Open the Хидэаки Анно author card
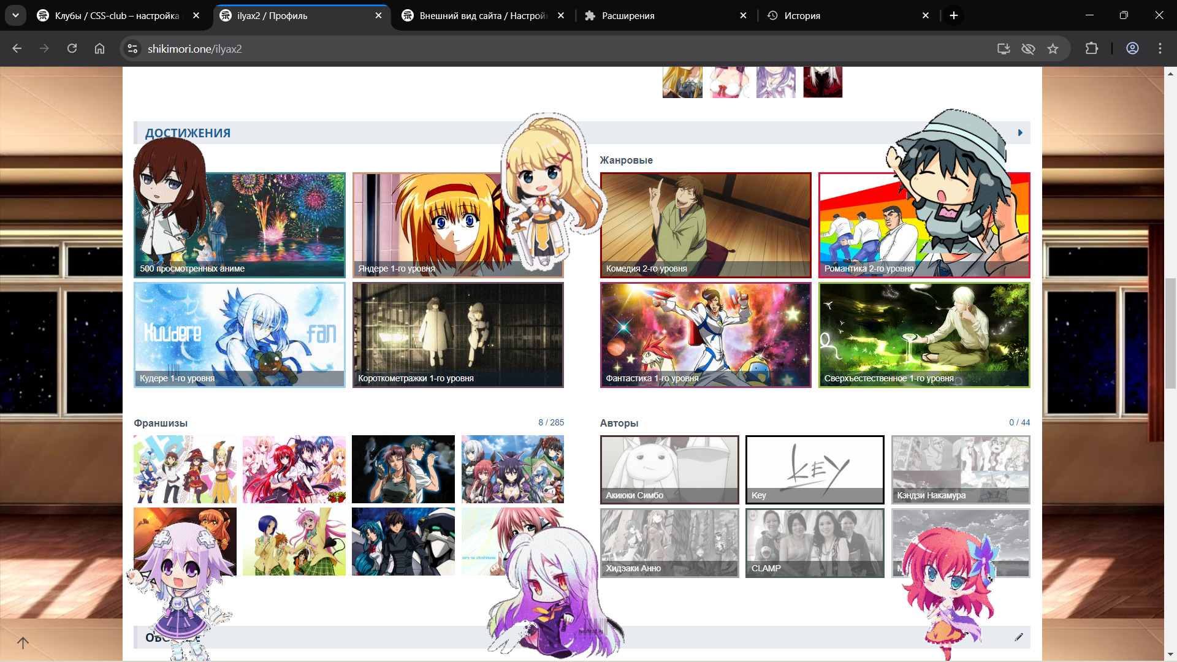 click(x=669, y=542)
